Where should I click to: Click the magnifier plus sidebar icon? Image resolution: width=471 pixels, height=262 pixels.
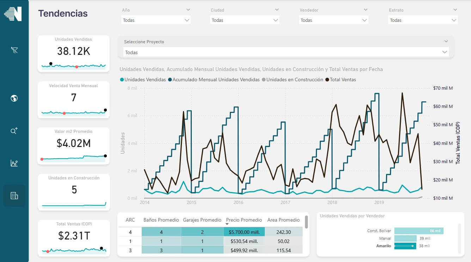point(14,131)
